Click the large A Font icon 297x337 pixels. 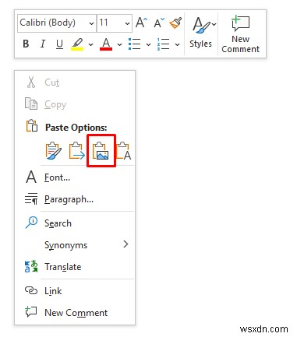click(31, 177)
